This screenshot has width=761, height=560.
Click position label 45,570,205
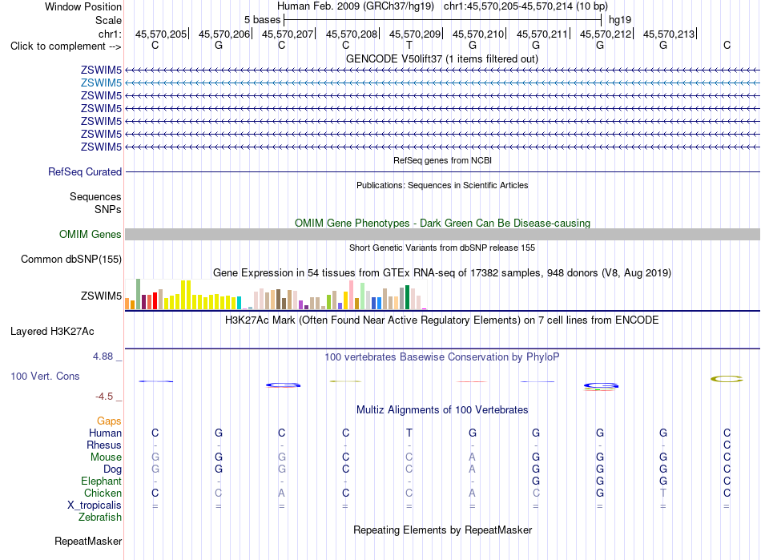(x=161, y=34)
